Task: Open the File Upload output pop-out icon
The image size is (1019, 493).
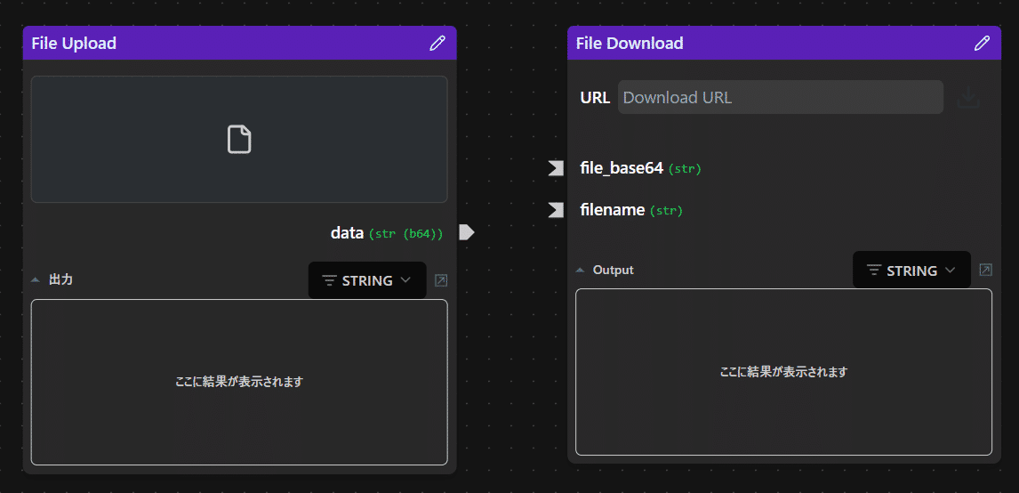Action: [441, 280]
